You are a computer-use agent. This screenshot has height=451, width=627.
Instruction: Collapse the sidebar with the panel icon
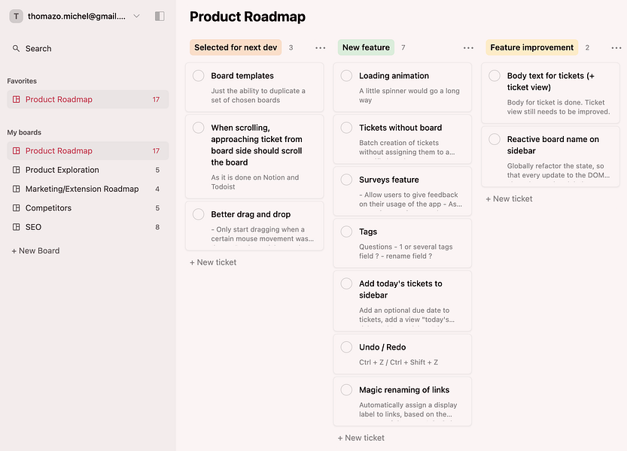pyautogui.click(x=159, y=16)
